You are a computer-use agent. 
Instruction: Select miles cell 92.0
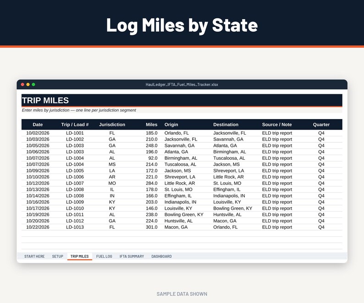[x=153, y=158]
